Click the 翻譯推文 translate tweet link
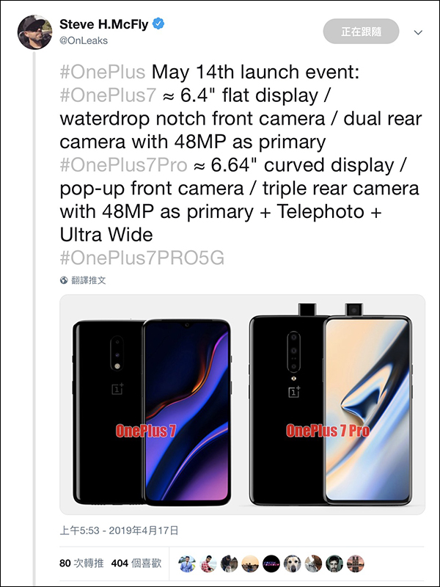Image resolution: width=440 pixels, height=587 pixels. [88, 280]
